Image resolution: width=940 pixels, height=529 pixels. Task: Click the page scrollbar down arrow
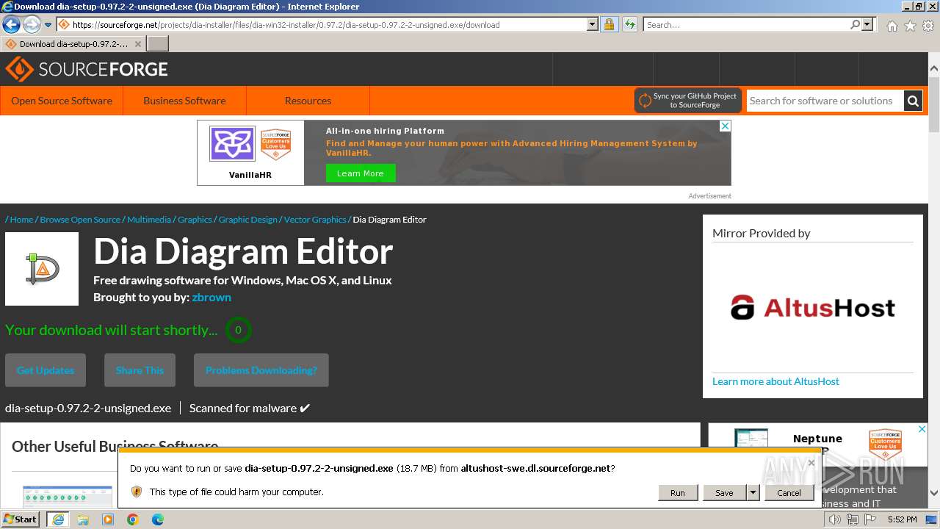tap(933, 493)
